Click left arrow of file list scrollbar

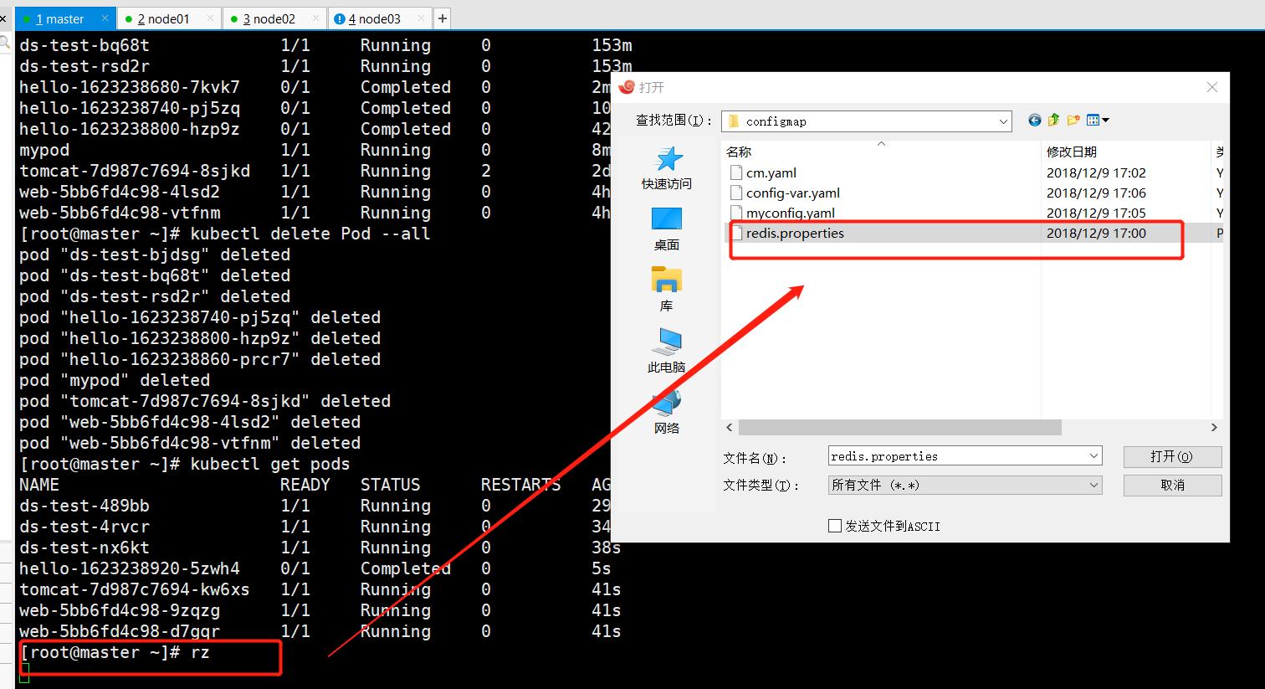click(730, 428)
